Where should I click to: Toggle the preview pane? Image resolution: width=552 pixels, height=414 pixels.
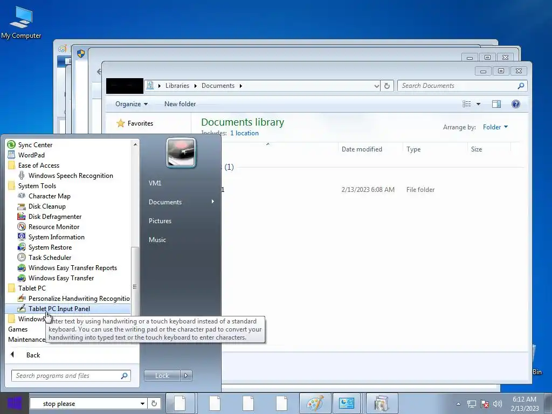(496, 104)
